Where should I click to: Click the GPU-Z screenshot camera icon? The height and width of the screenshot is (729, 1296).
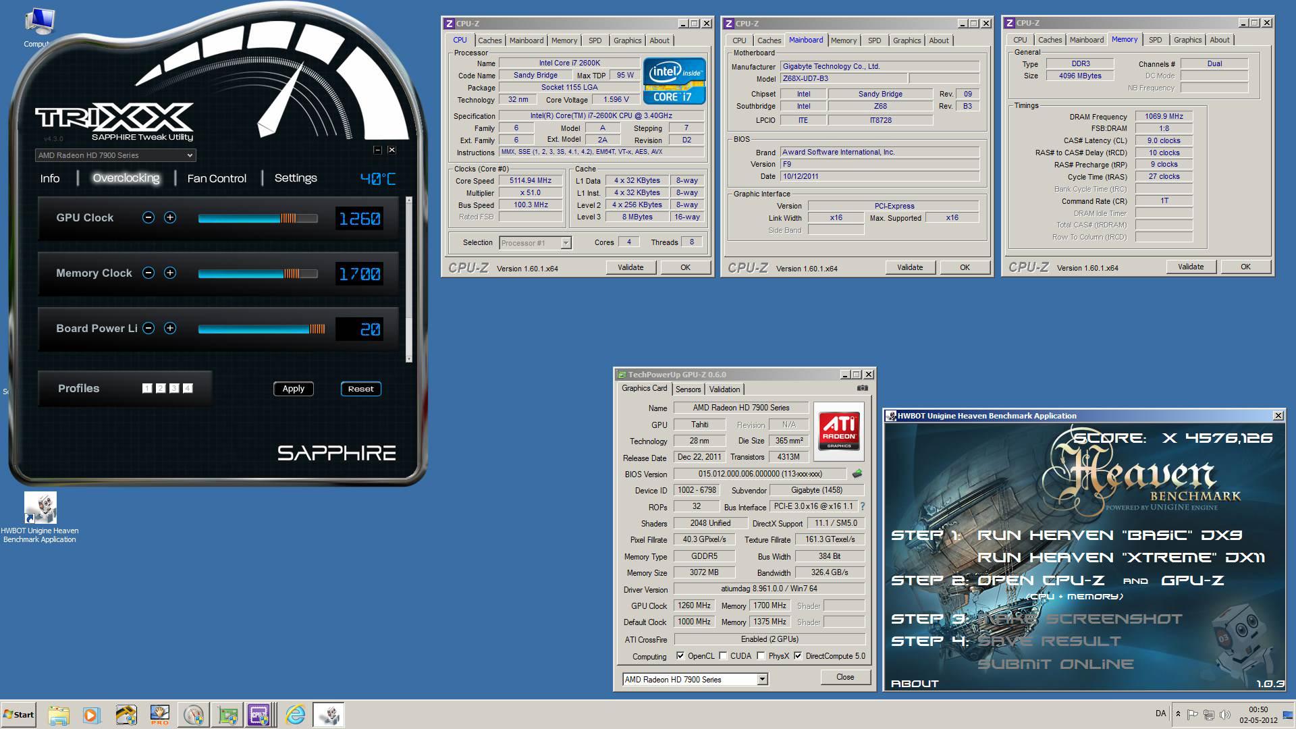tap(863, 388)
